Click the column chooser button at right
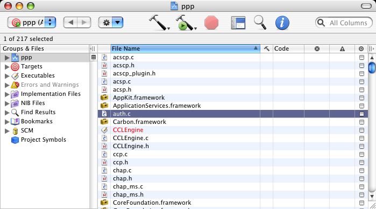 (x=372, y=49)
